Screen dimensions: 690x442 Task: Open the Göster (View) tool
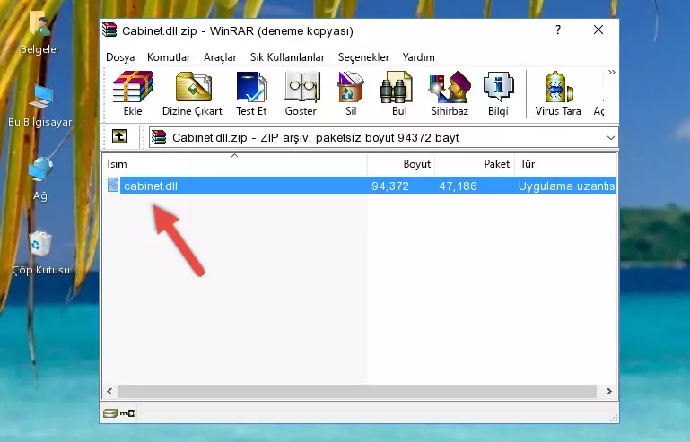pos(301,93)
